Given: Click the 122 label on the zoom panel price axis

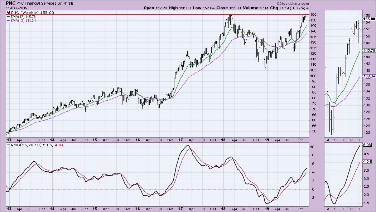Looking at the screenshot, I should click(367, 133).
